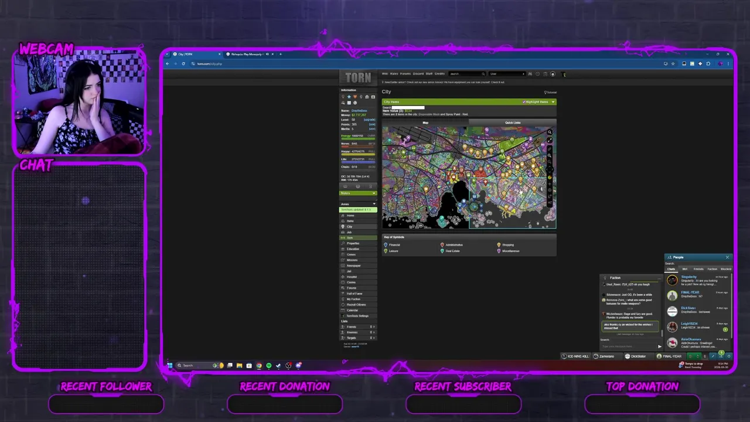Switch to the Quick Links tab
Image resolution: width=750 pixels, height=422 pixels.
click(513, 122)
